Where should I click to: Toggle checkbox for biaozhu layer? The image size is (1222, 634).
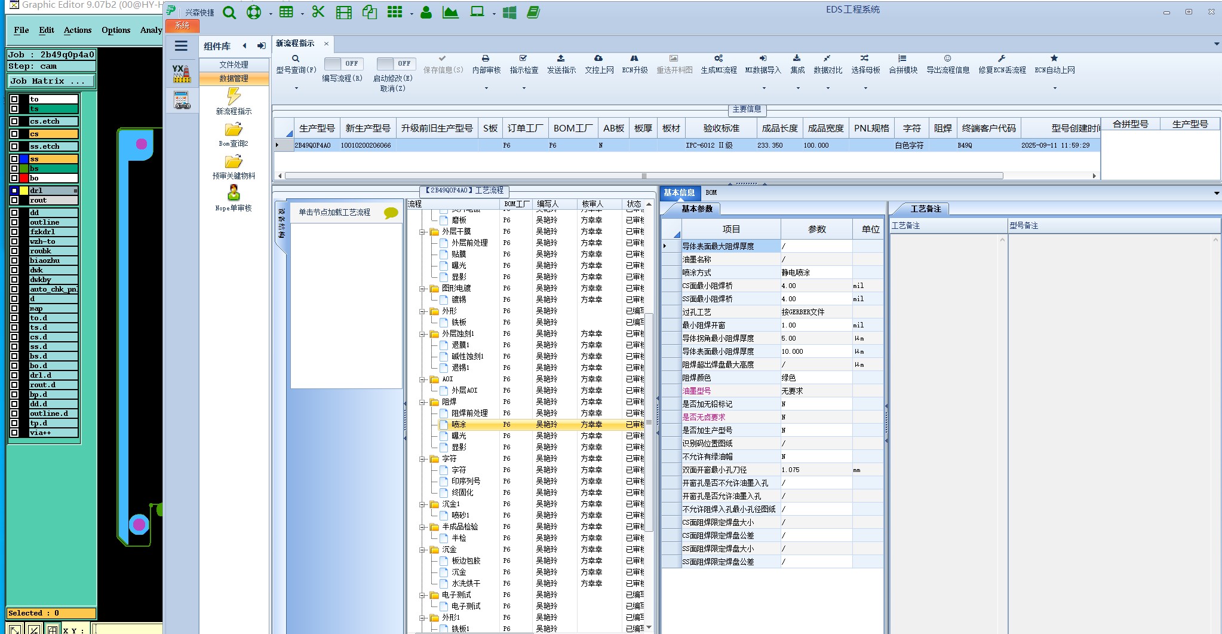click(14, 261)
